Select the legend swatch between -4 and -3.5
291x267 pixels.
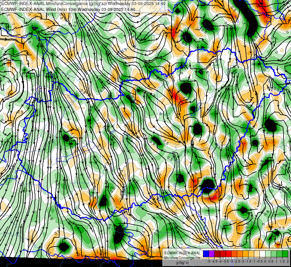coord(223,254)
